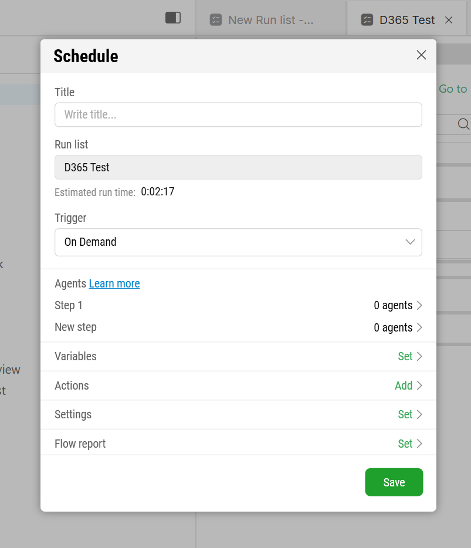Toggle the sidebar panel layout icon

coord(173,18)
